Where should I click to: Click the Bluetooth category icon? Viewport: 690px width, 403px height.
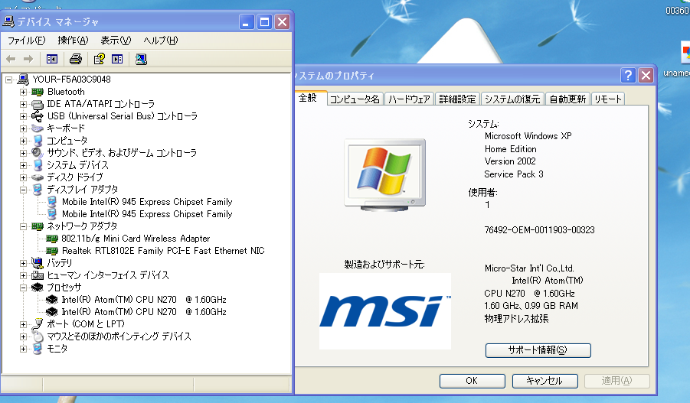tap(38, 92)
